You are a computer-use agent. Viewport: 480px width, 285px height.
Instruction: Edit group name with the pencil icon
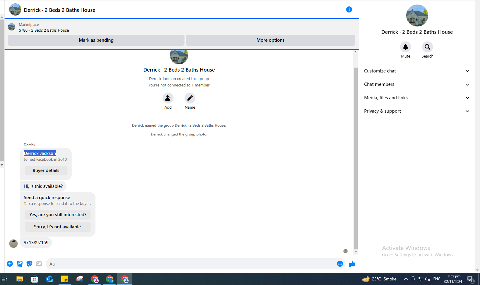190,98
